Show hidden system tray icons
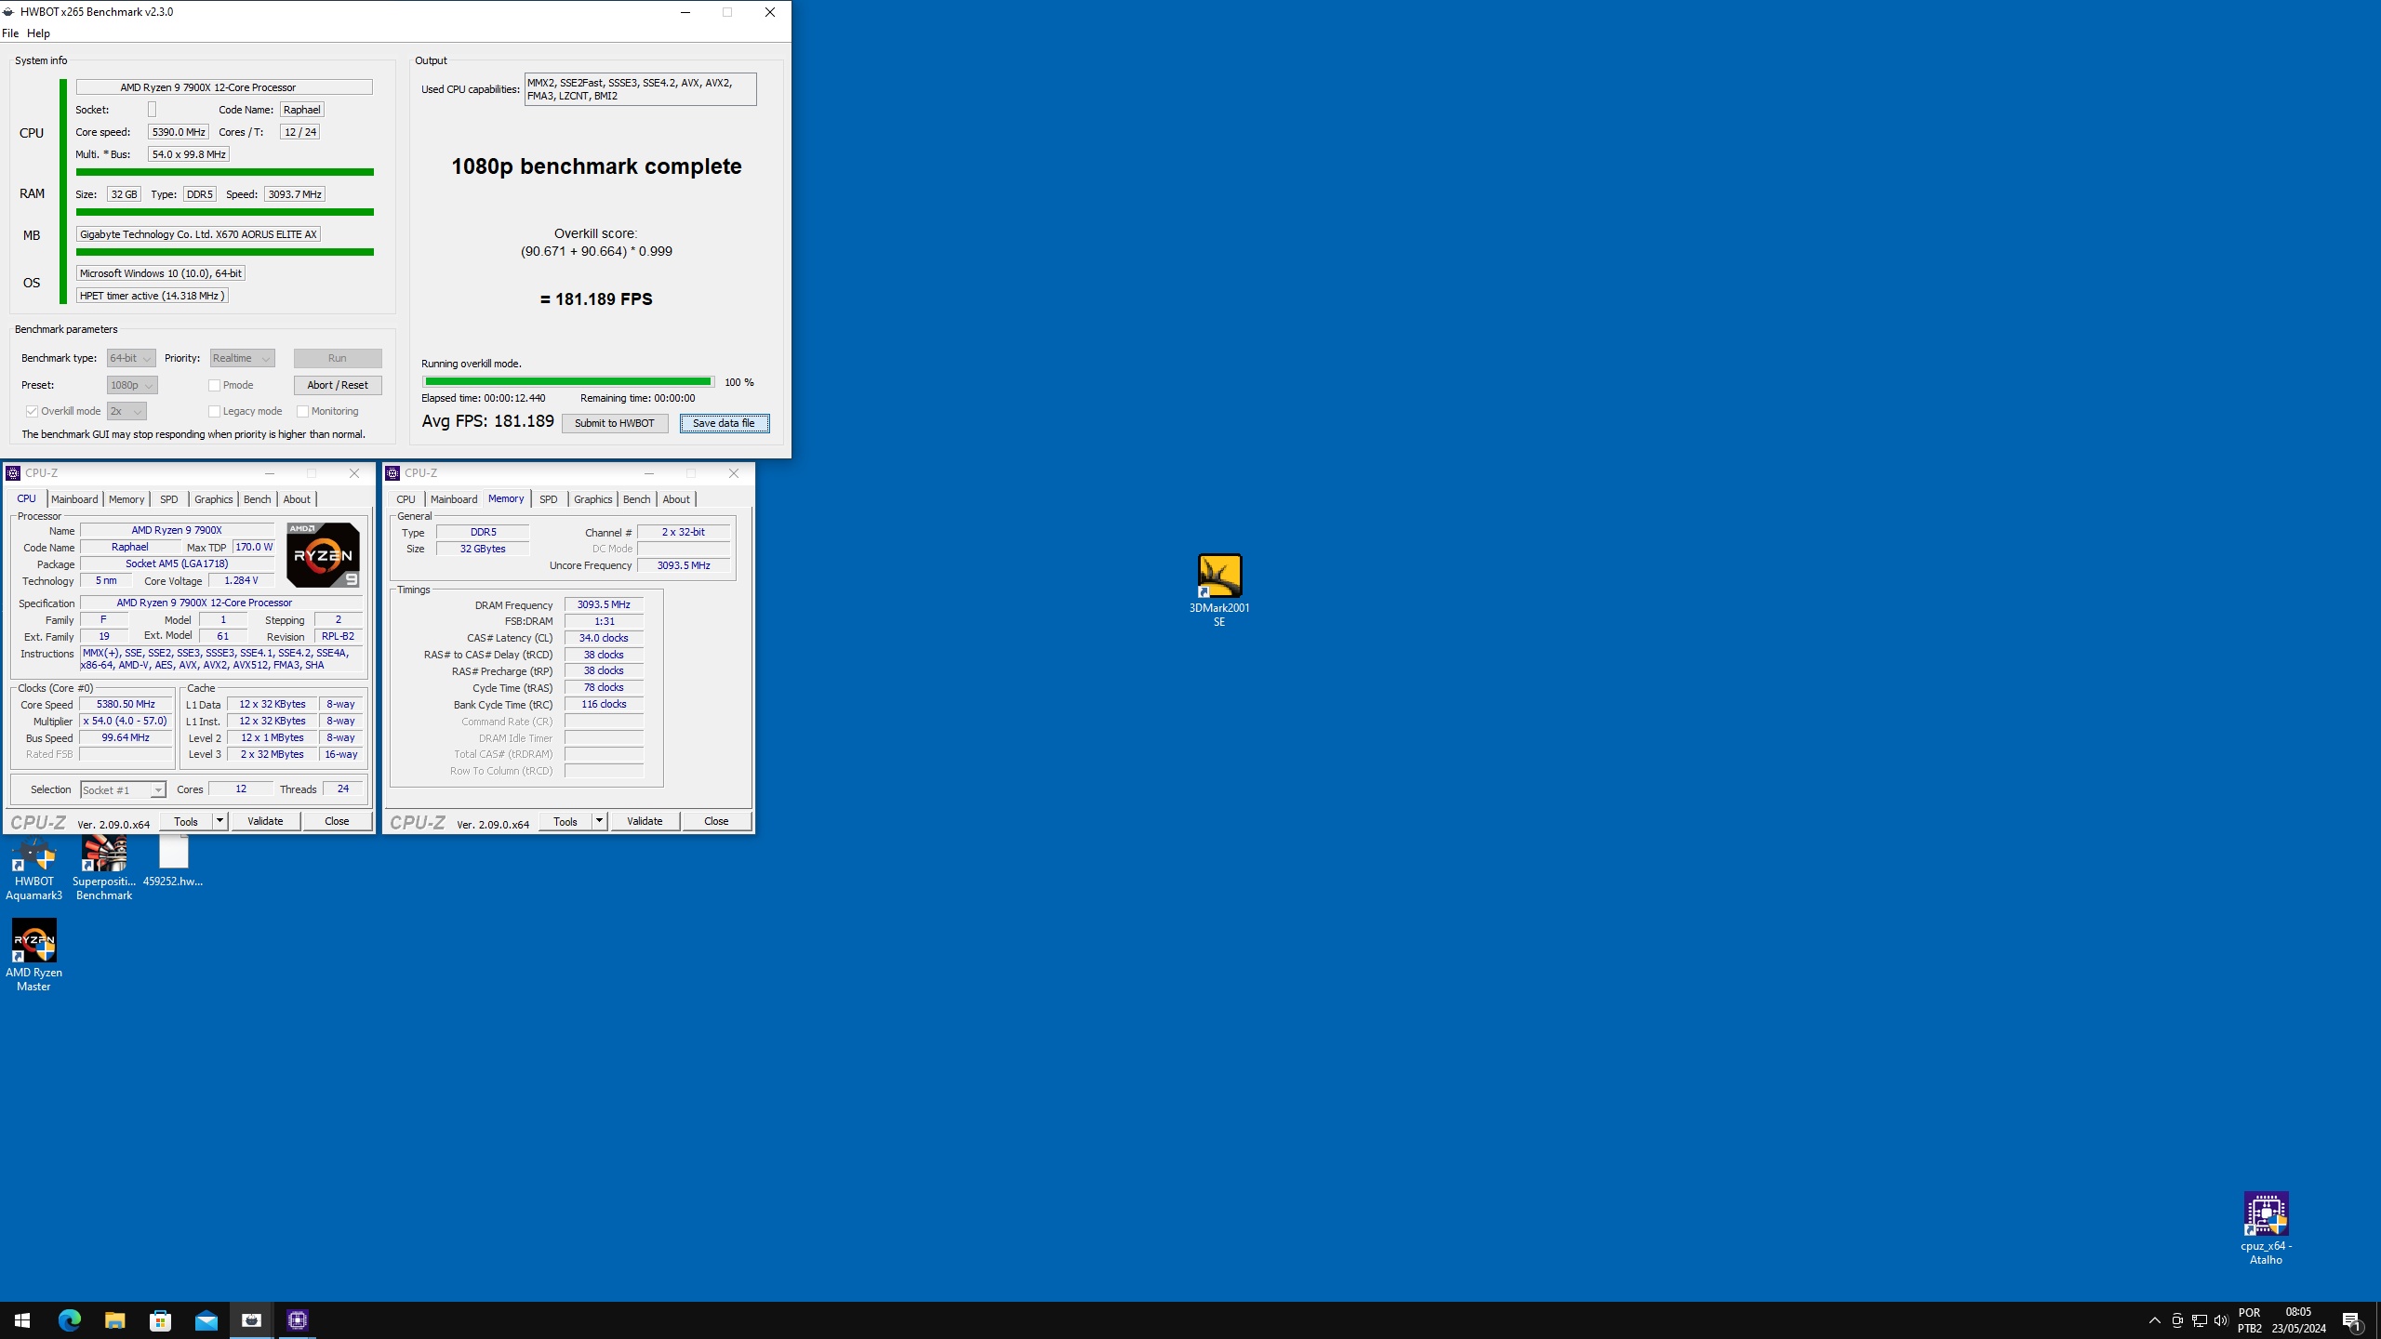The width and height of the screenshot is (2381, 1339). tap(2154, 1320)
